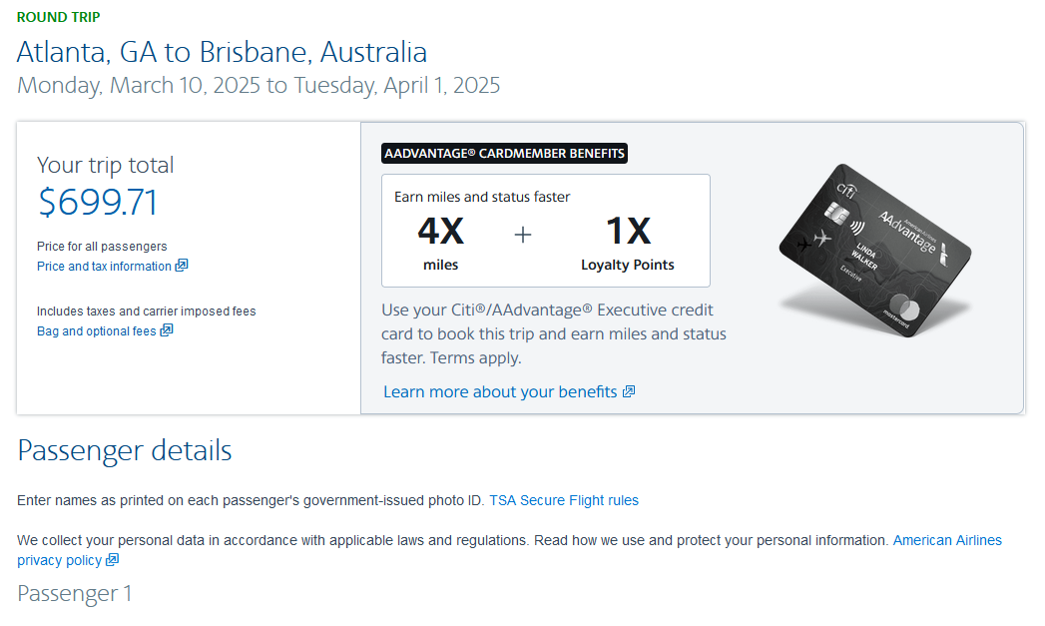Viewport: 1045px width, 626px height.
Task: Open the American Airlines privacy policy link
Action: tap(946, 540)
